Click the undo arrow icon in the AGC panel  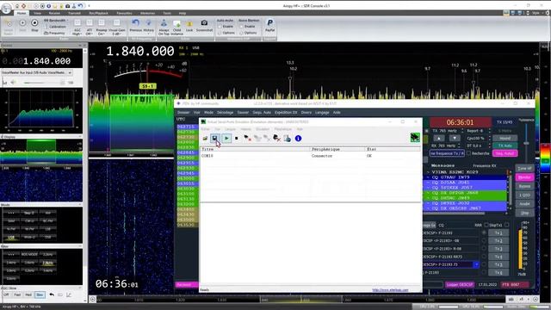coord(52,294)
